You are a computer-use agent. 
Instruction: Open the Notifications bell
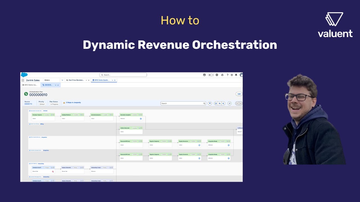point(236,75)
